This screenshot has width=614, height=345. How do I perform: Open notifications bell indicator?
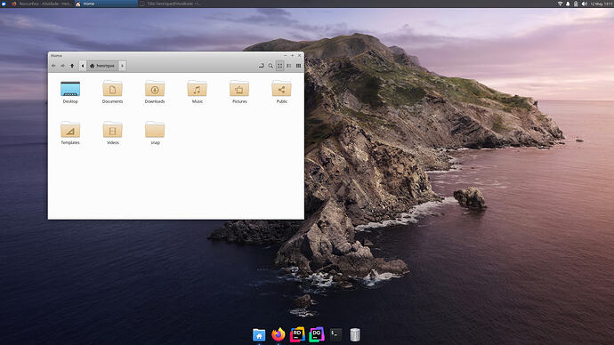pyautogui.click(x=568, y=4)
